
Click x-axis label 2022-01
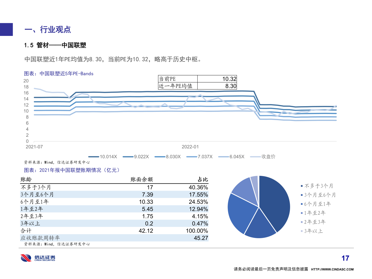pos(190,147)
